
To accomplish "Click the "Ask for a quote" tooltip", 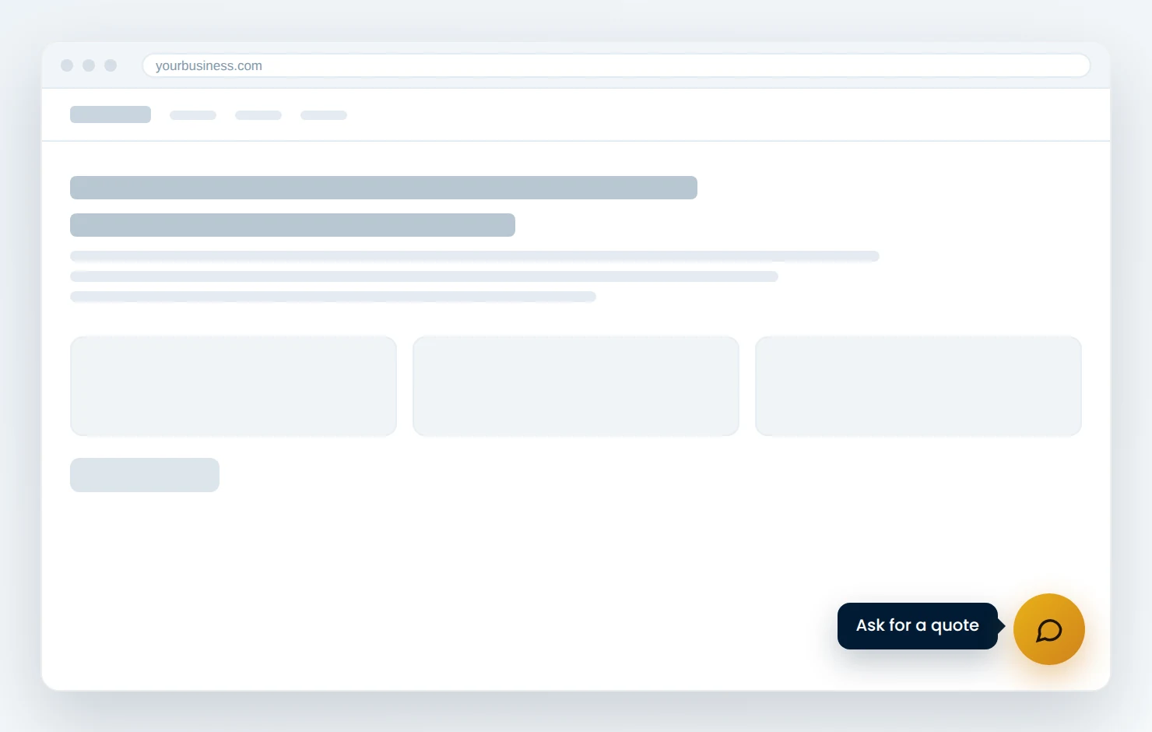I will (x=918, y=626).
